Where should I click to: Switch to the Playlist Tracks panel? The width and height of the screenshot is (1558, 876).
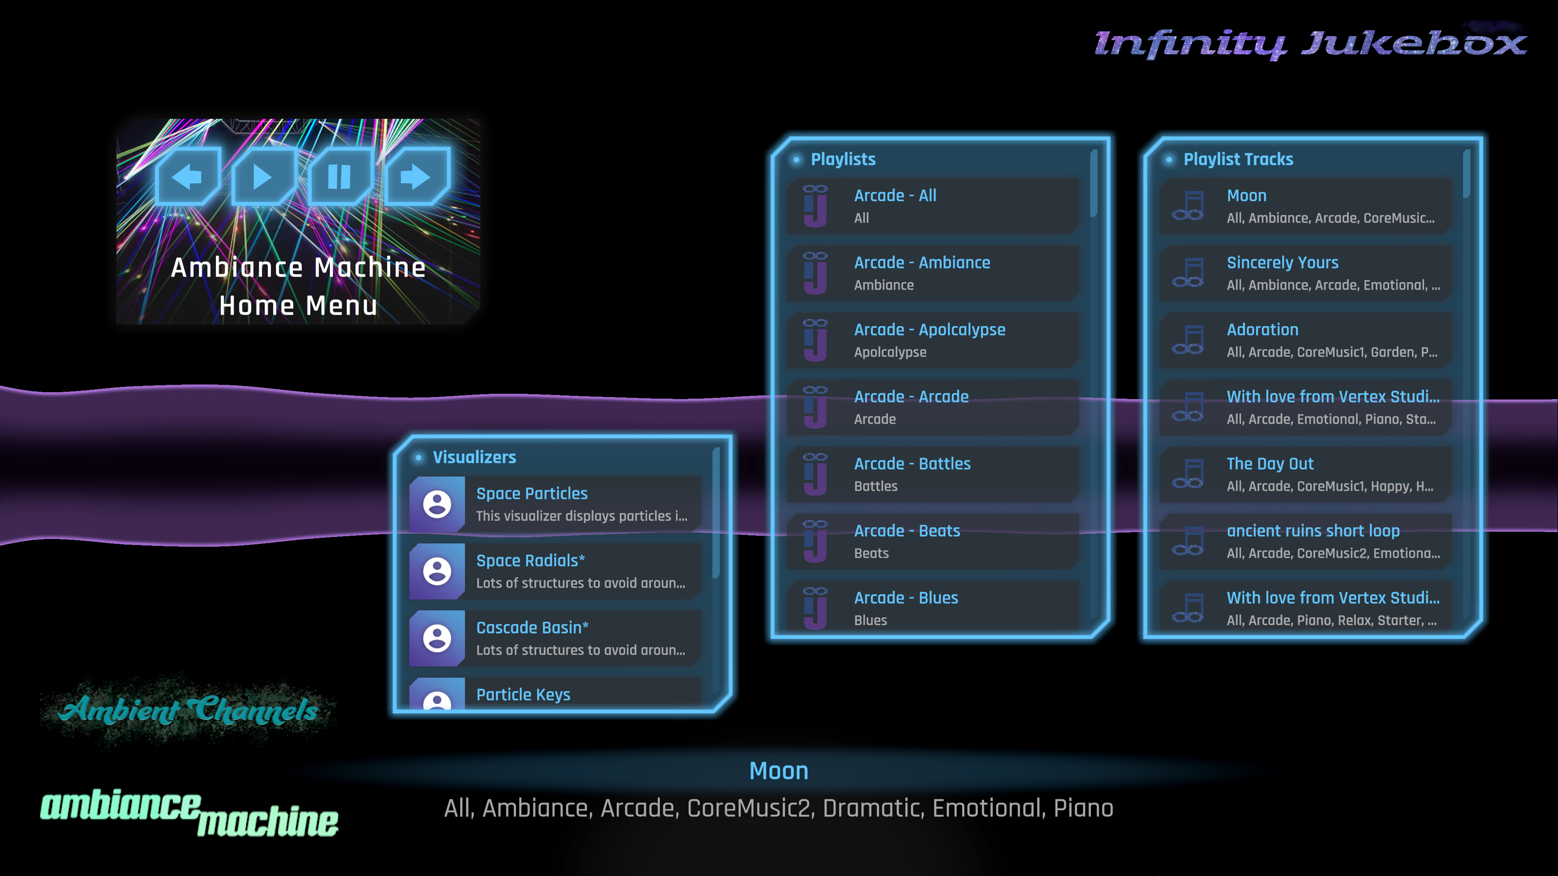(x=1237, y=159)
